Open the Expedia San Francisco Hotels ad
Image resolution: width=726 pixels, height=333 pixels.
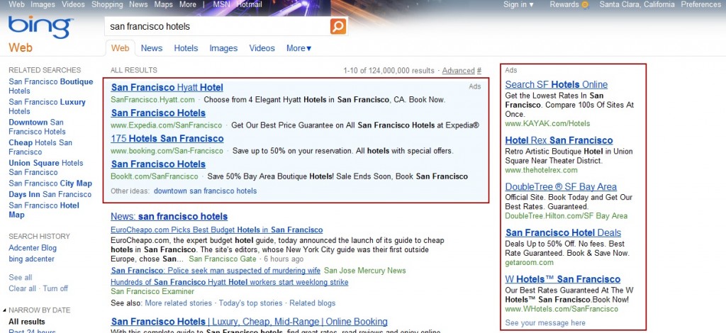158,113
